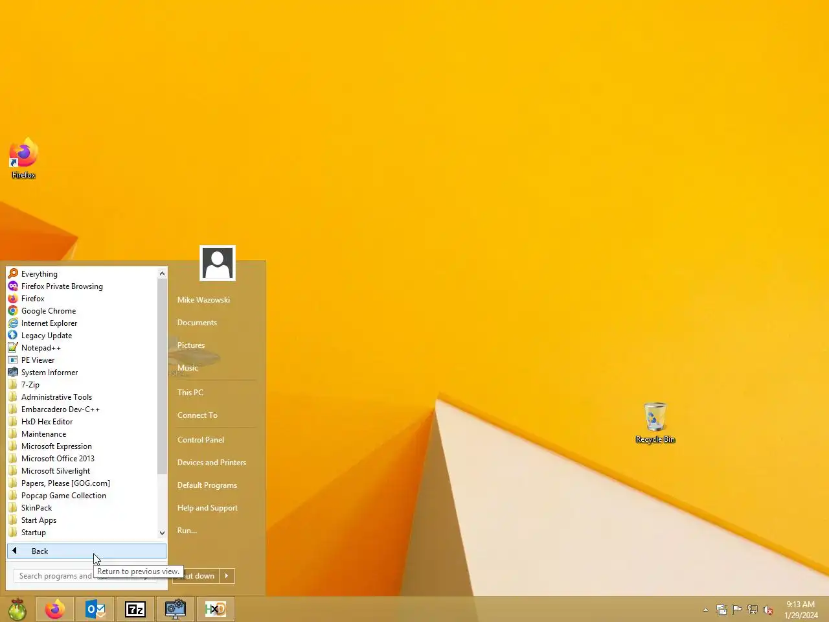Open the Popcap Game Collection folder

(82, 496)
